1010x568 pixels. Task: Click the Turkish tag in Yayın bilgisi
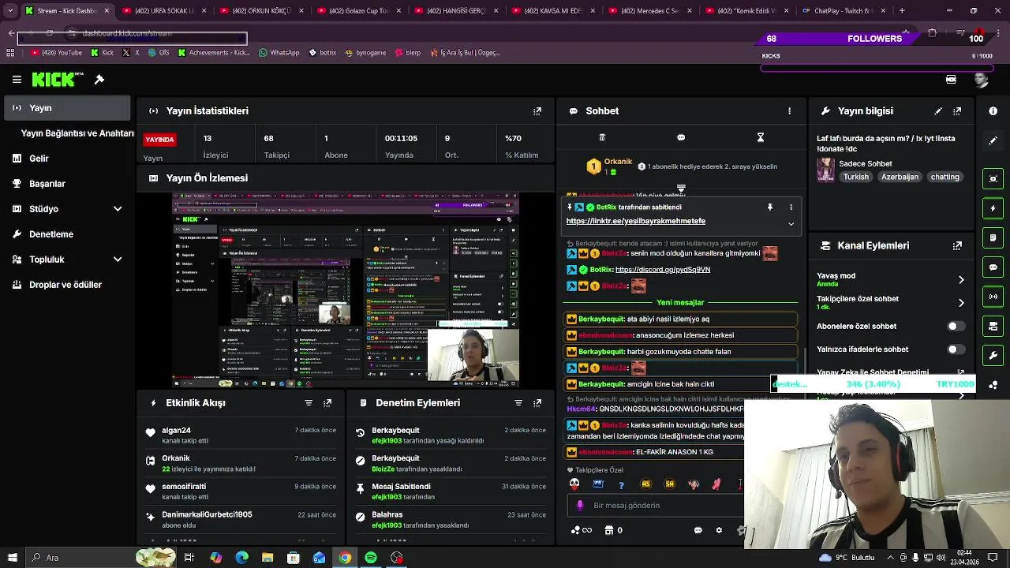coord(856,177)
